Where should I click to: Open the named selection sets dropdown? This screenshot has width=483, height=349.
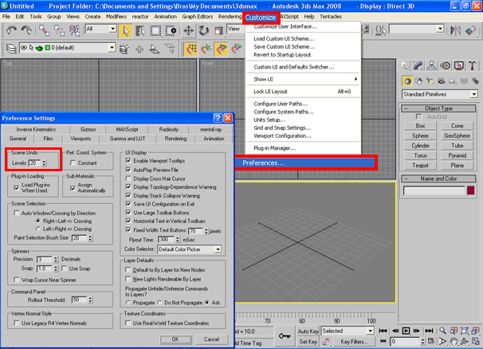tap(441, 29)
